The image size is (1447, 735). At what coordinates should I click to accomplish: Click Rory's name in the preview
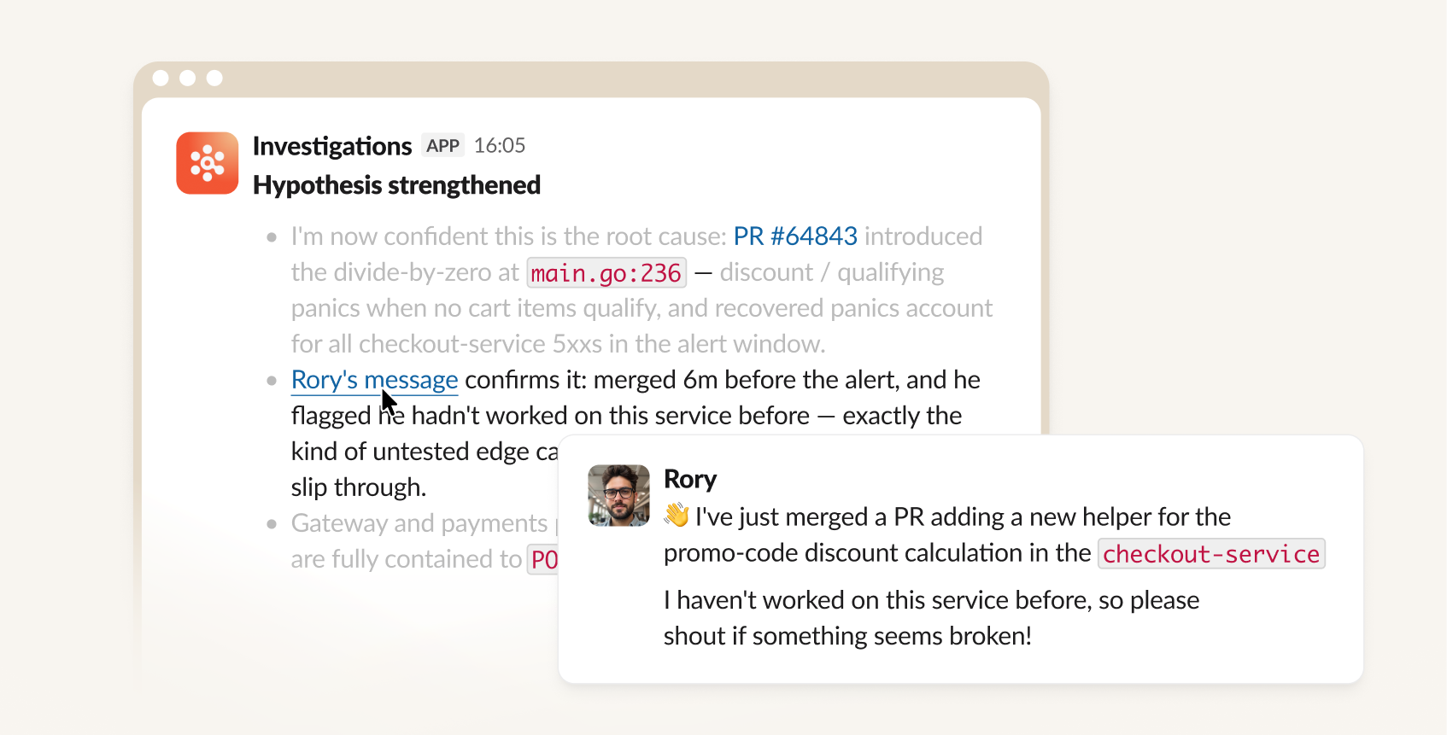[690, 479]
